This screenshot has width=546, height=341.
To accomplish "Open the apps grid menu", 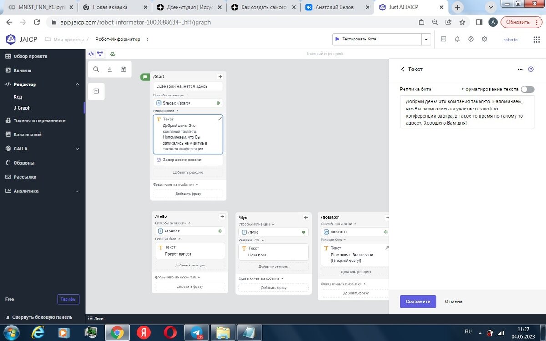I will (536, 40).
